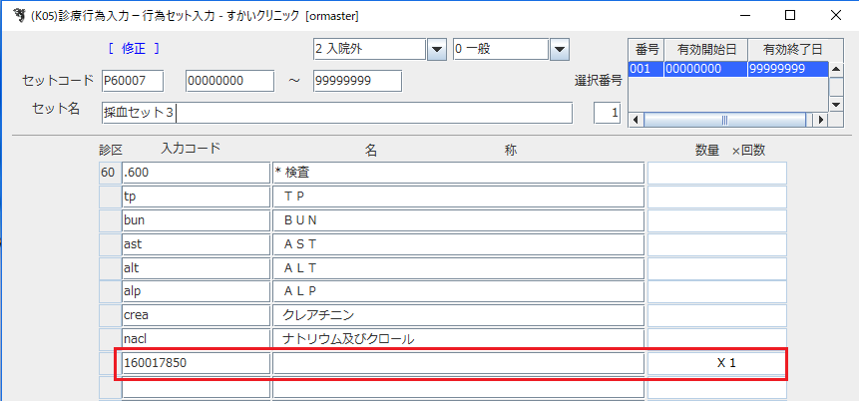Click the name field showing ナトリウム及びクロール
Screen dimensions: 859x401
(458, 339)
